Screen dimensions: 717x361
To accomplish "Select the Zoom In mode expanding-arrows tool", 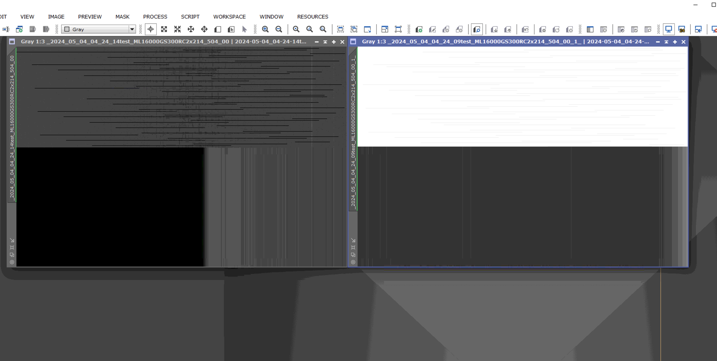I will coord(164,29).
